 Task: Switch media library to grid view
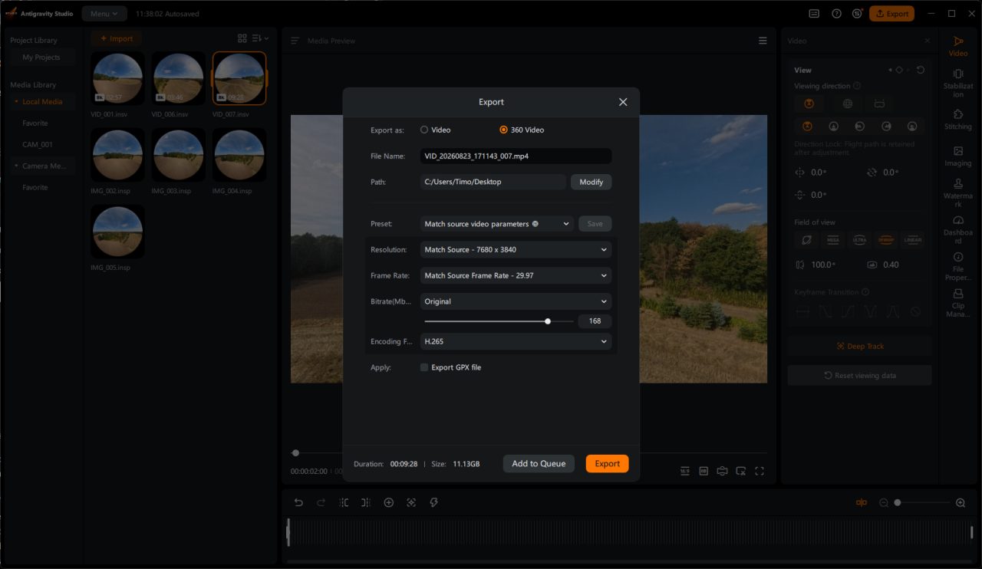pyautogui.click(x=242, y=38)
